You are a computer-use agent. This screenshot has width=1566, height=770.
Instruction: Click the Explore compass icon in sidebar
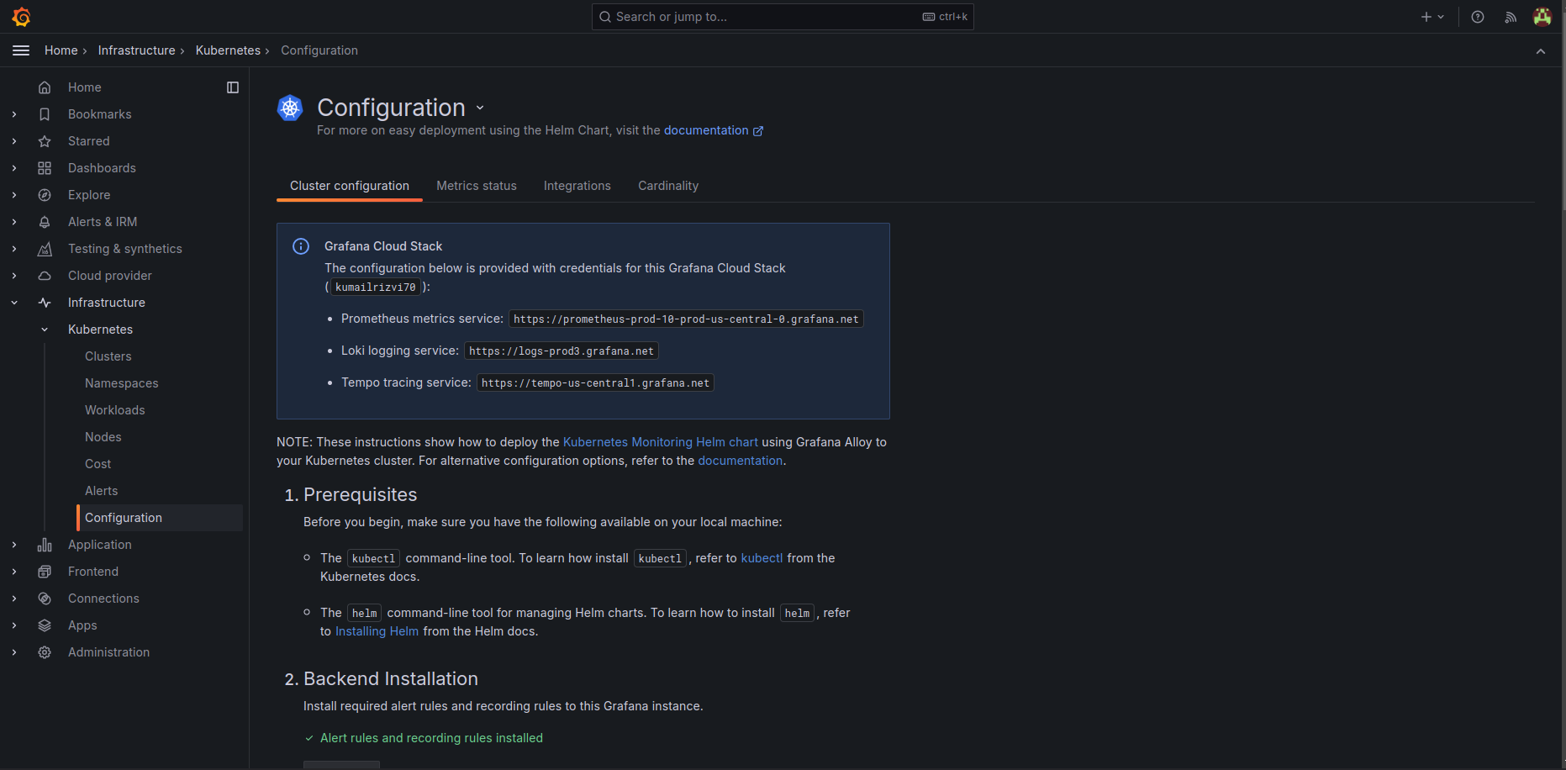(45, 195)
